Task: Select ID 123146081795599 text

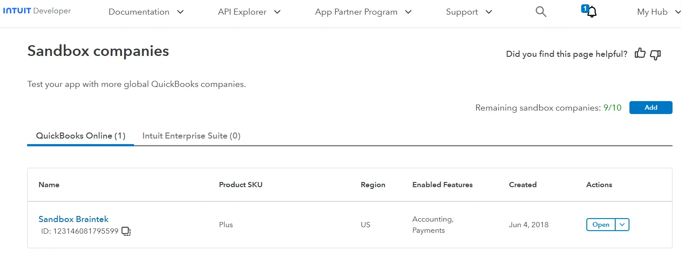Action: pos(80,231)
